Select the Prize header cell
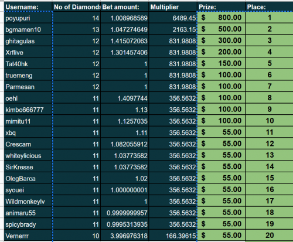Image resolution: width=293 pixels, height=242 pixels. tap(221, 6)
